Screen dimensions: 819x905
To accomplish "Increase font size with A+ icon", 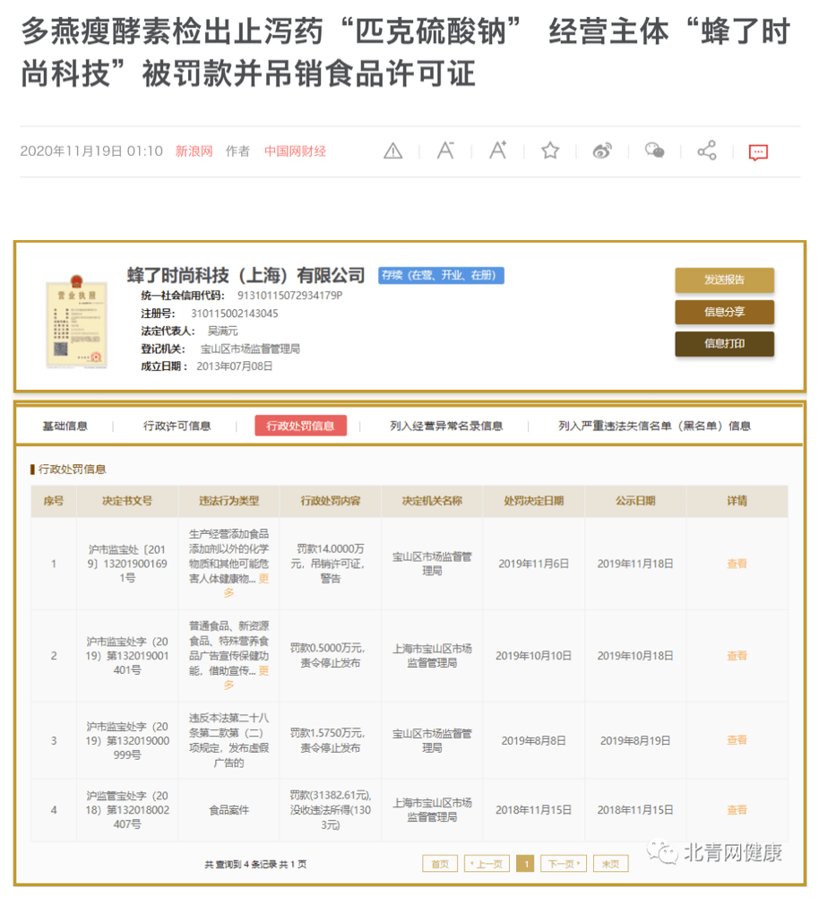I will [497, 150].
